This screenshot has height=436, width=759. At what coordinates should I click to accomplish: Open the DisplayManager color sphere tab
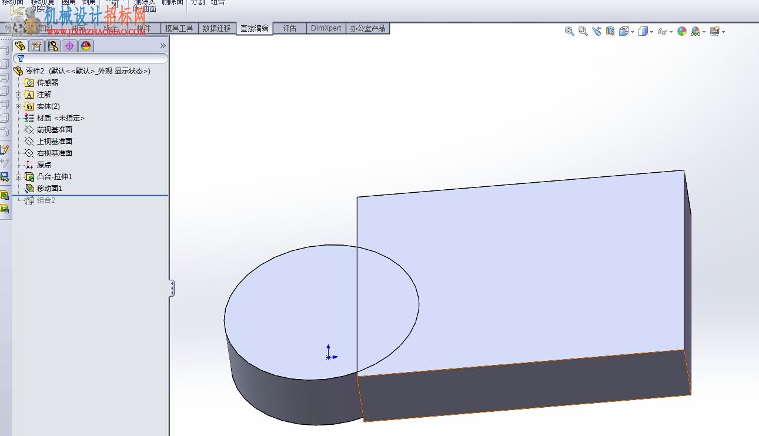tap(86, 46)
